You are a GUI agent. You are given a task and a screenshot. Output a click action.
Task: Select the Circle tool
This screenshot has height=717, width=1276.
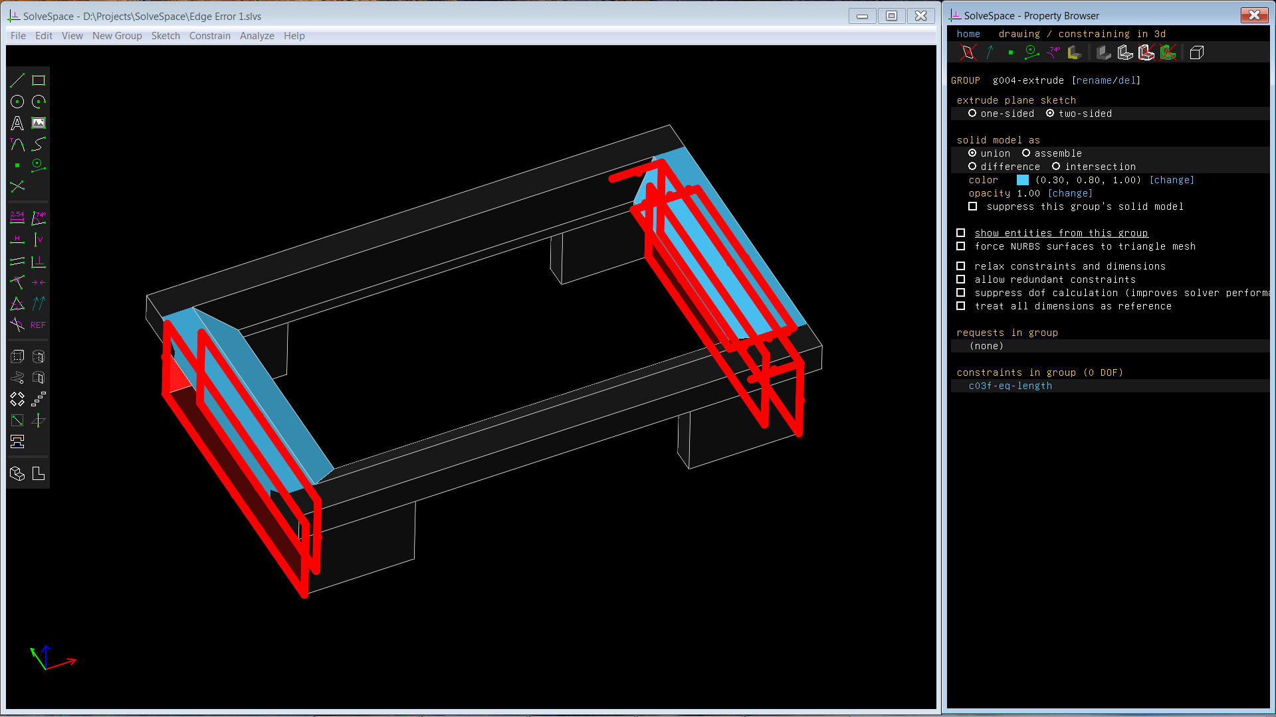point(17,101)
